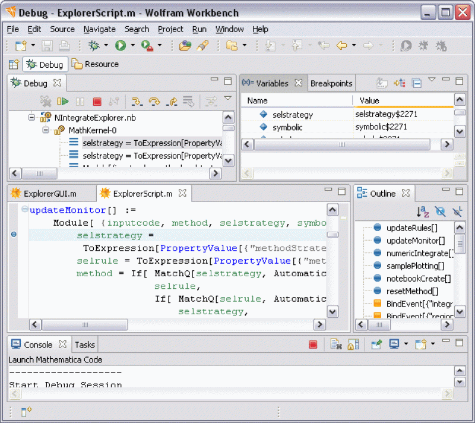Image resolution: width=475 pixels, height=423 pixels.
Task: Click the Save icon in the toolbar
Action: [47, 45]
